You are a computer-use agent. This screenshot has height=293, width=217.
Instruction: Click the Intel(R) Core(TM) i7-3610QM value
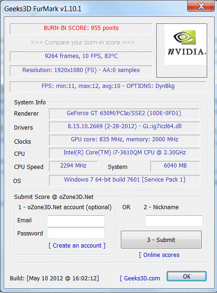tap(125, 153)
